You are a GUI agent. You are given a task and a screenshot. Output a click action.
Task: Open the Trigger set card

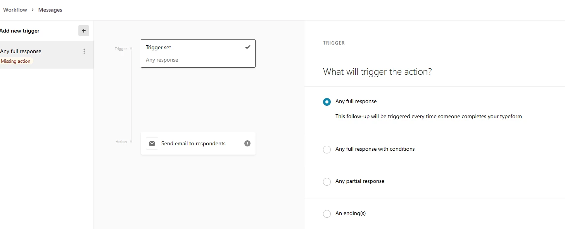point(198,53)
